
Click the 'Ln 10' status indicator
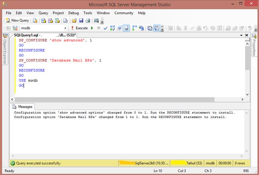(158, 171)
